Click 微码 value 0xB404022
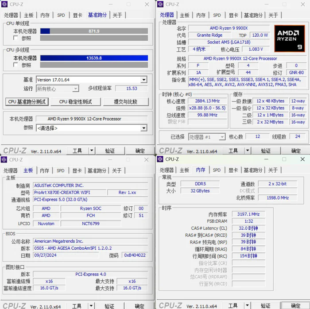The height and width of the screenshot is (309, 310). click(135, 255)
